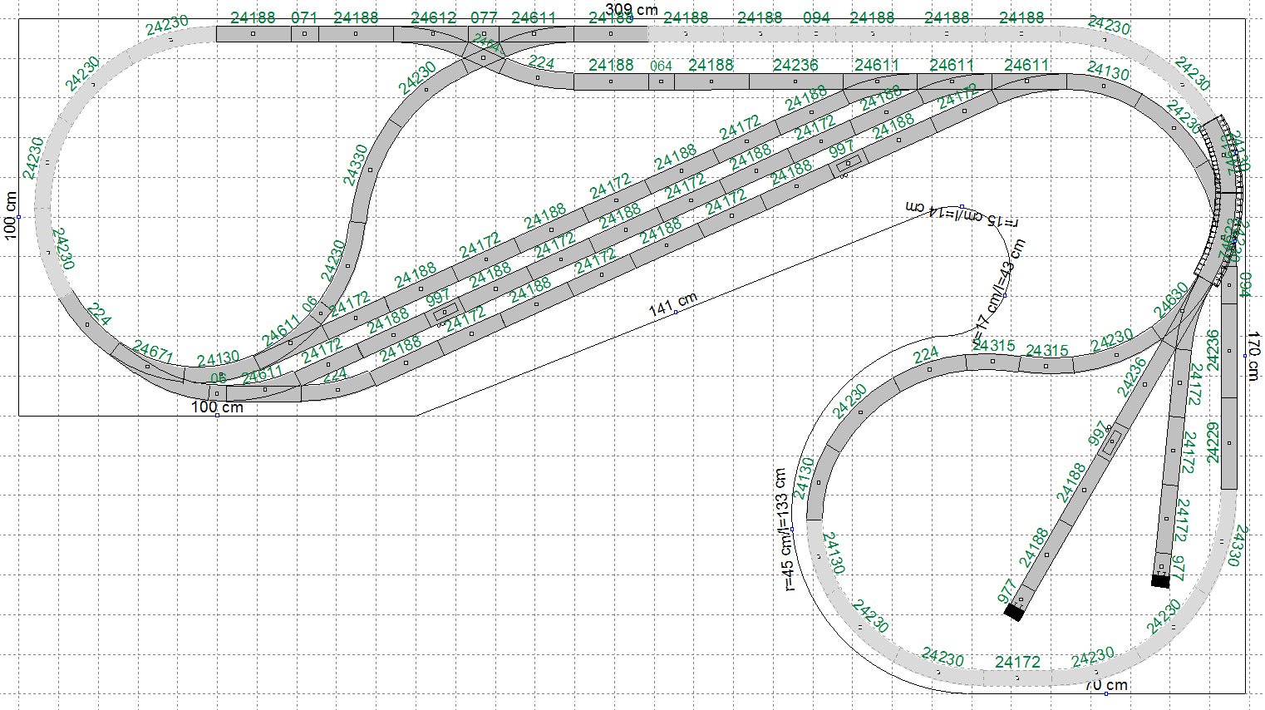Viewport: 1265px width, 710px height.
Task: Select the 24229 straight track piece
Action: tap(1229, 443)
